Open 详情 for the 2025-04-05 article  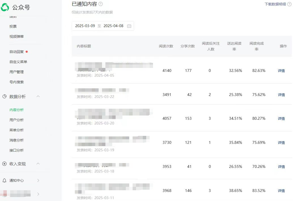[x=281, y=71]
